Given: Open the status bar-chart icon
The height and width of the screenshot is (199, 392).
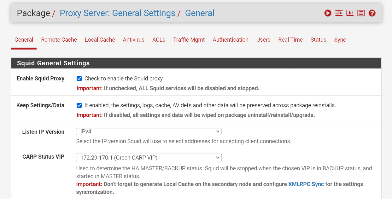Looking at the screenshot, I should click(350, 13).
